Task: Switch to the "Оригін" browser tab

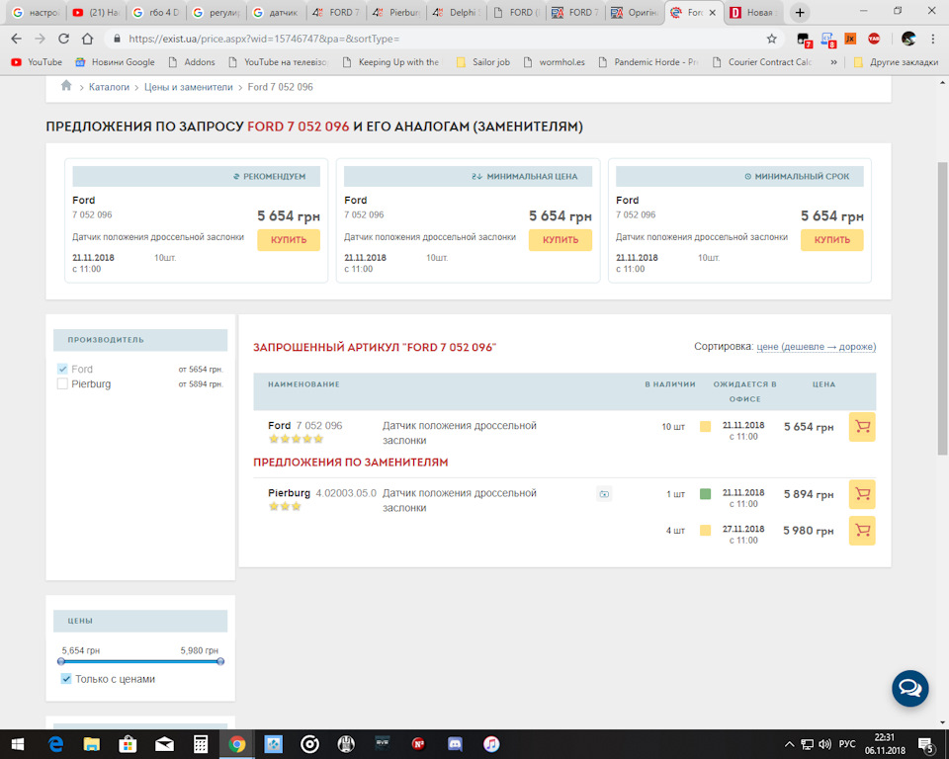Action: (636, 12)
